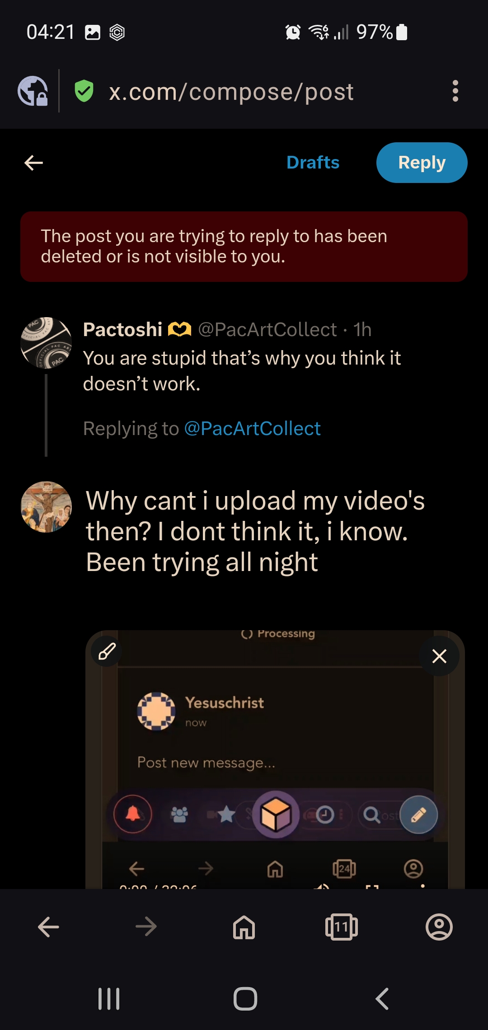Go back with browser back arrow
The image size is (488, 1030).
point(48,927)
